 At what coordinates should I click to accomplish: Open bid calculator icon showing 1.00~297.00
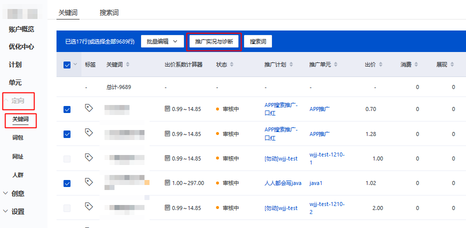pyautogui.click(x=167, y=183)
